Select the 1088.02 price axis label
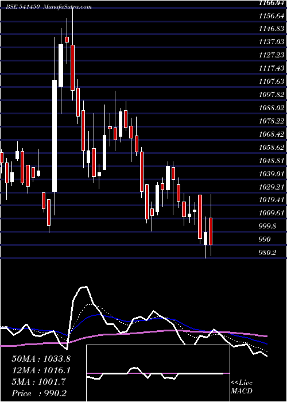 click(272, 108)
